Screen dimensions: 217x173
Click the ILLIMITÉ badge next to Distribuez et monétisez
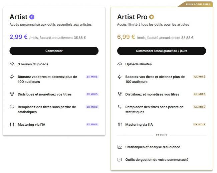coord(199,94)
